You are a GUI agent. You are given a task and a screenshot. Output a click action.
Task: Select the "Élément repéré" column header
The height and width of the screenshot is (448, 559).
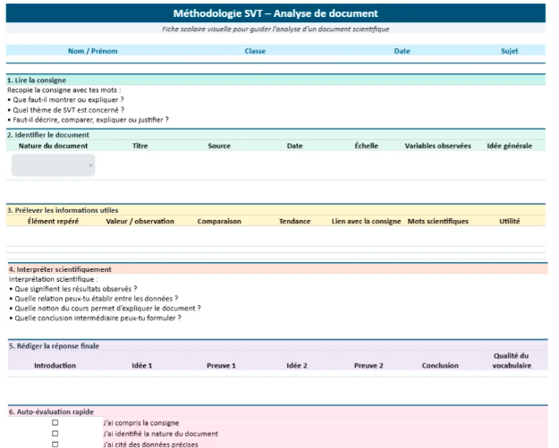coord(54,221)
